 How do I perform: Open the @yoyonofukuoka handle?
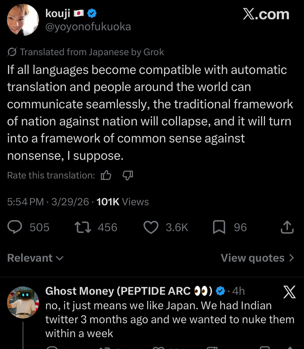[x=88, y=27]
